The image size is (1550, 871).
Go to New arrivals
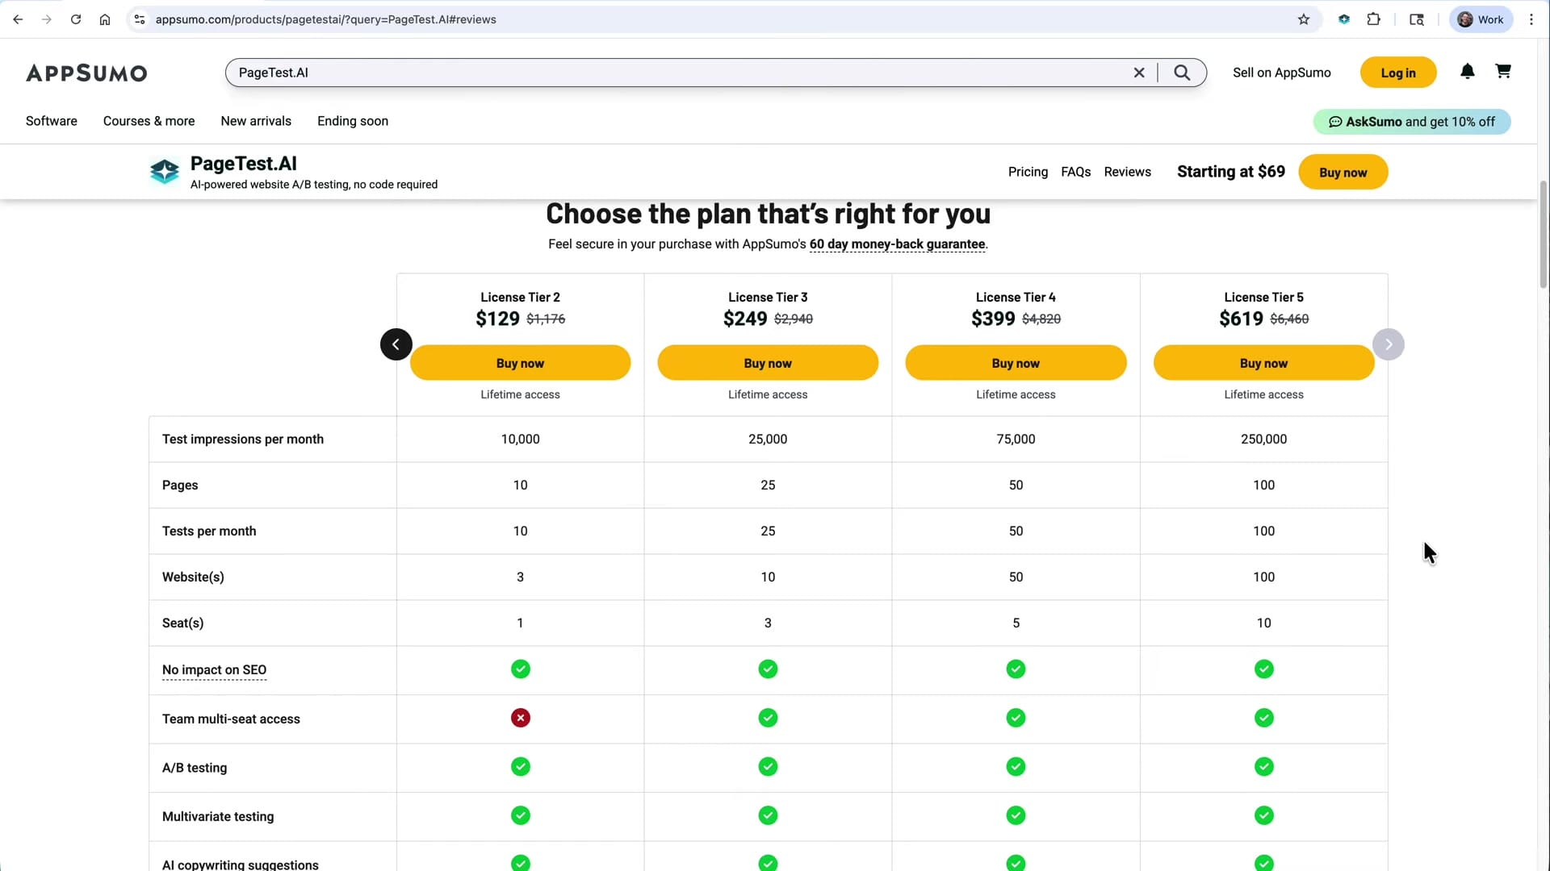tap(256, 121)
